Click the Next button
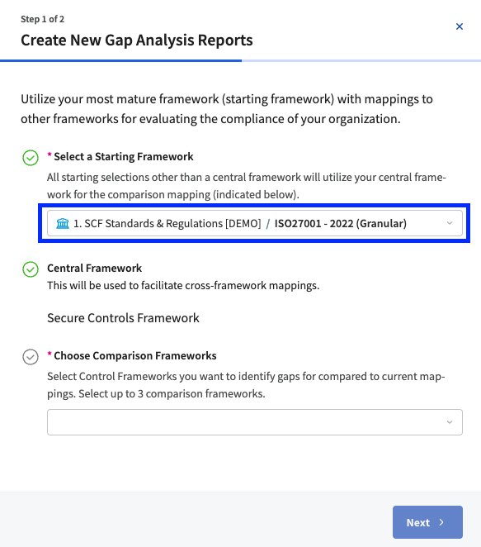 427,522
